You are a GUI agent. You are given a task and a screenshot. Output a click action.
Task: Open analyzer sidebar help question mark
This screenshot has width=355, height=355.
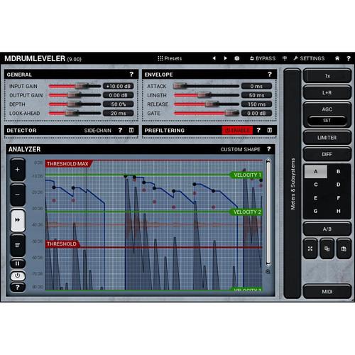pyautogui.click(x=18, y=288)
